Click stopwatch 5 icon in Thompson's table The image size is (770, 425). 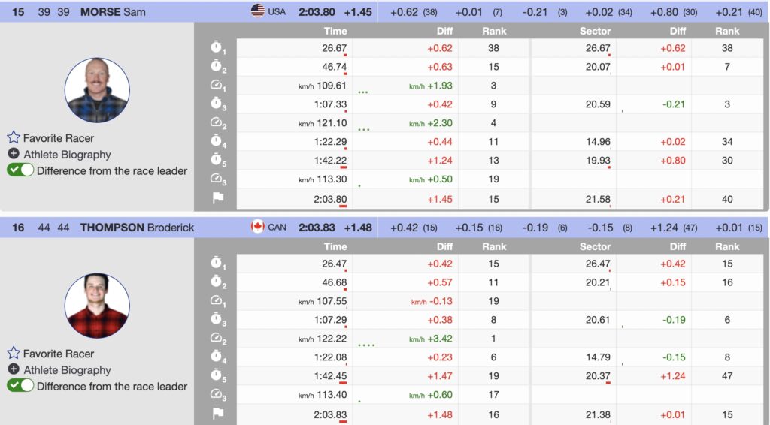(x=218, y=376)
